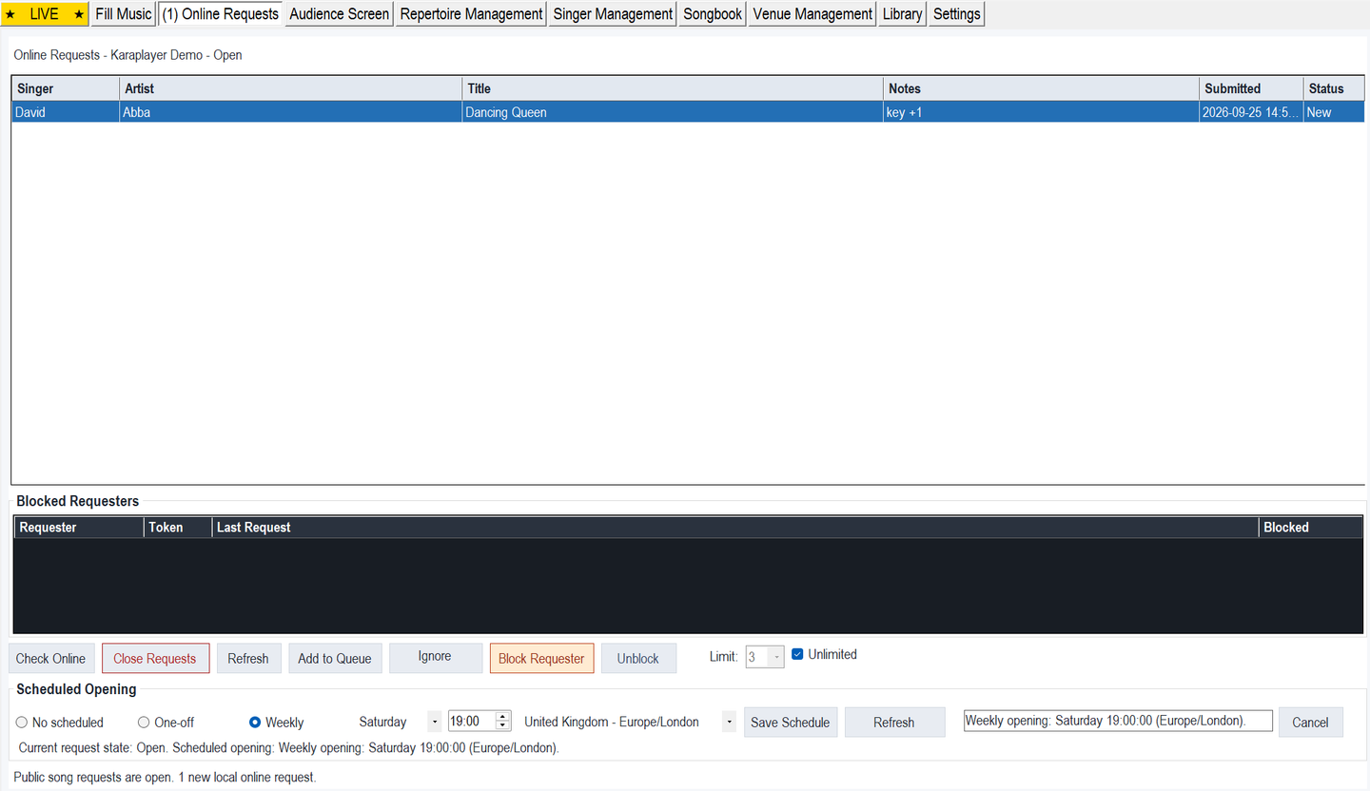
Task: Click the Notes column header
Action: click(1042, 88)
